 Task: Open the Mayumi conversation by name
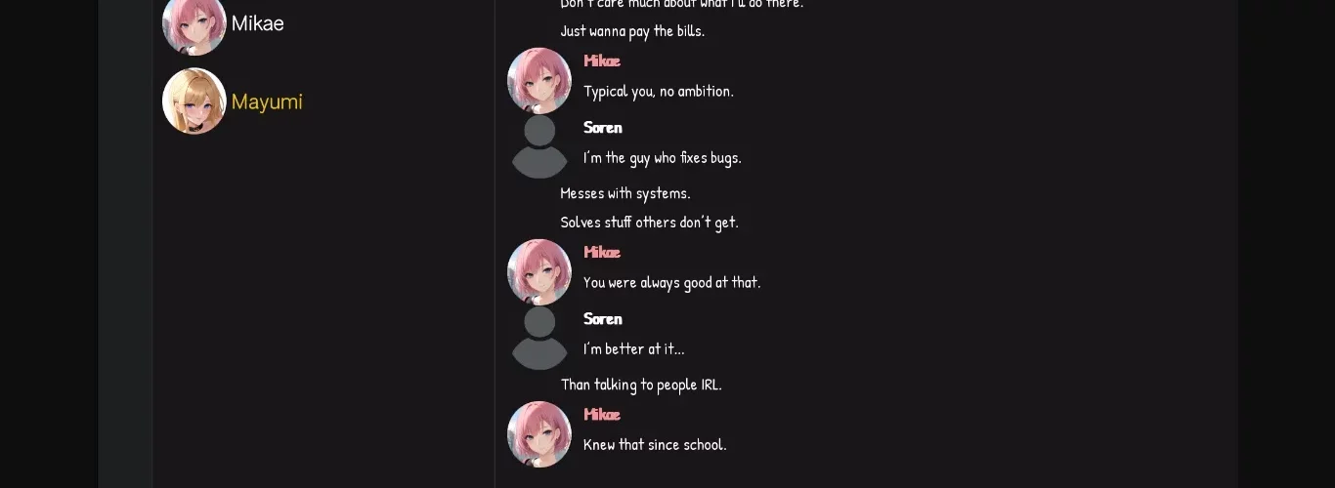click(267, 102)
